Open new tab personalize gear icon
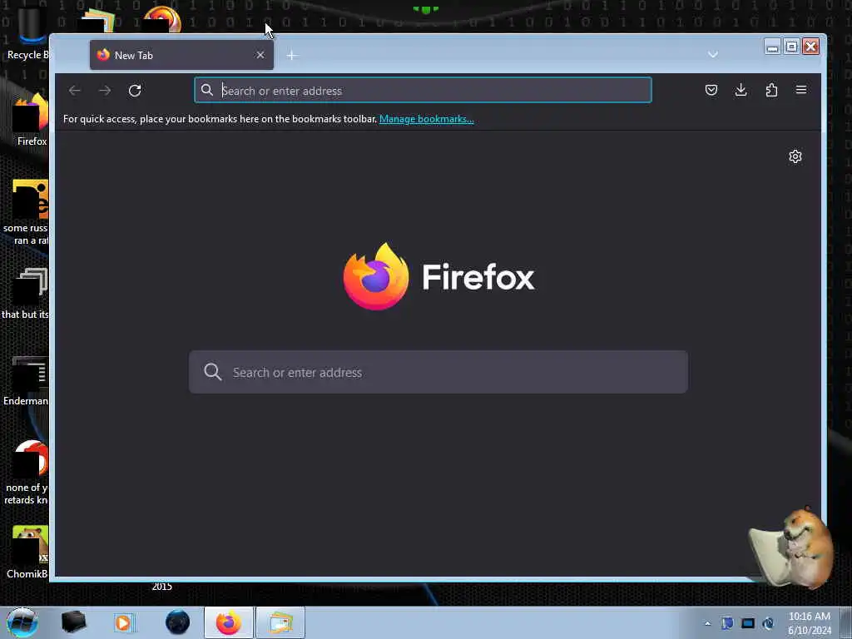The image size is (852, 639). (x=795, y=156)
